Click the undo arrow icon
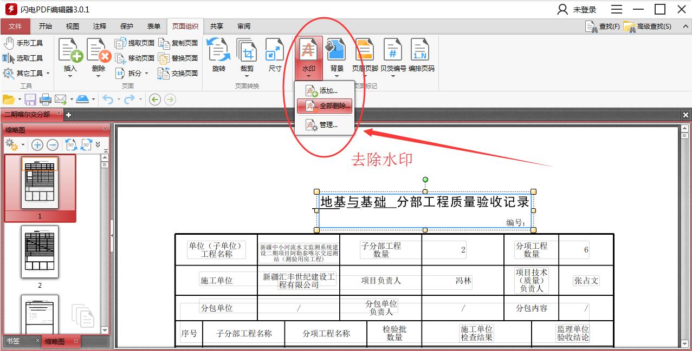Viewport: 692px width, 351px height. [x=108, y=100]
